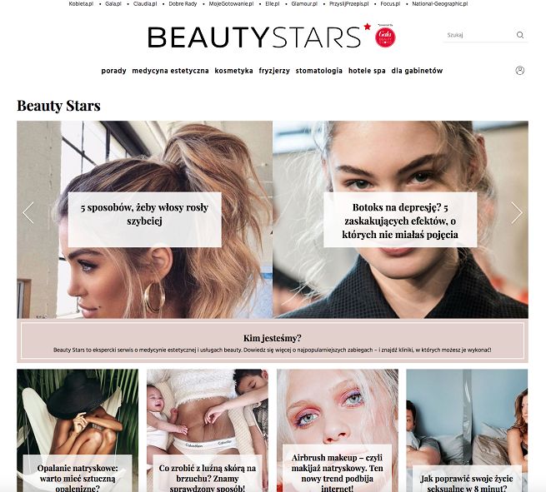
Task: Open dla gabinetów section
Action: (417, 71)
